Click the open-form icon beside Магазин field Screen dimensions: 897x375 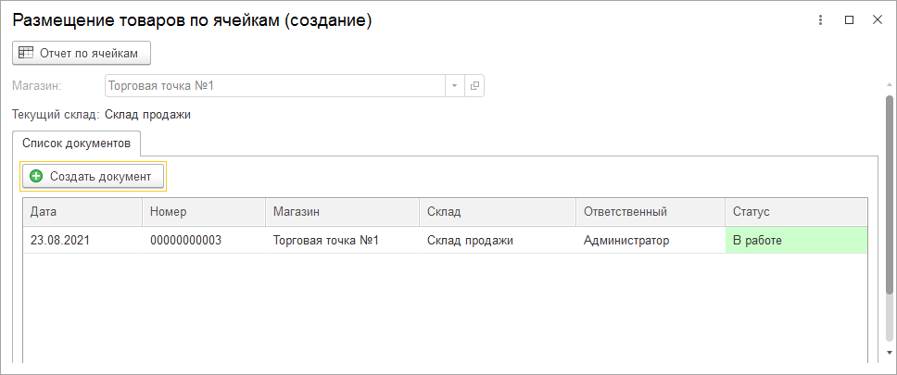[x=474, y=86]
